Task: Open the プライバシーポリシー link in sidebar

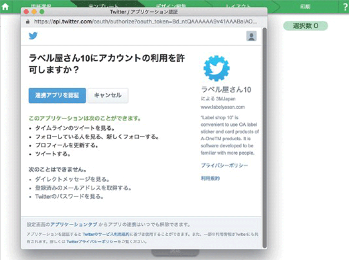Action: (x=224, y=165)
